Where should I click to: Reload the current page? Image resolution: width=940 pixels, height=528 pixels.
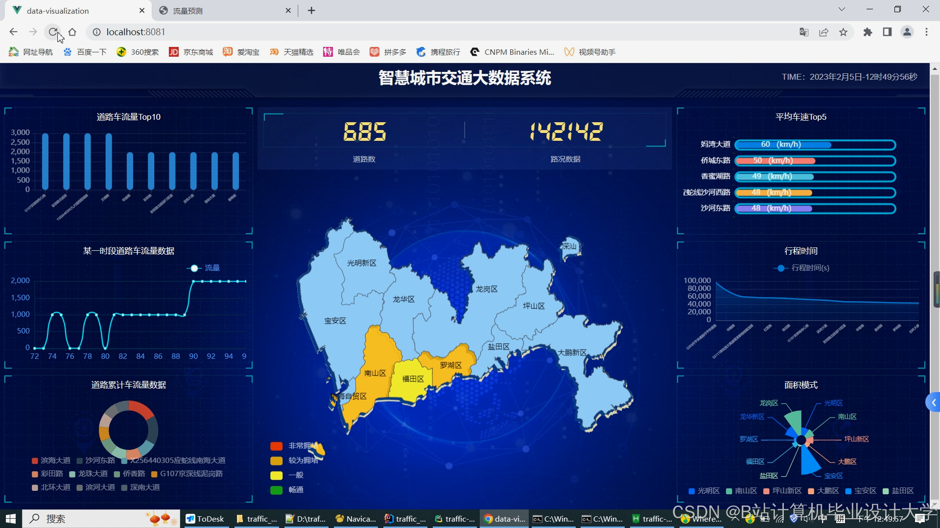[x=53, y=32]
